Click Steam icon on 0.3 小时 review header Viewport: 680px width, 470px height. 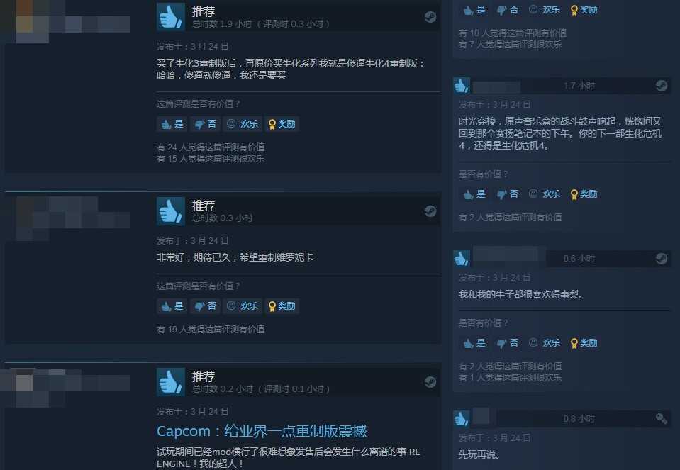coord(430,211)
